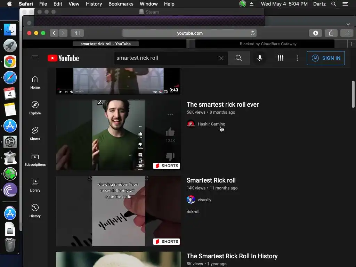Open The smartest rick roll ever title

point(222,104)
